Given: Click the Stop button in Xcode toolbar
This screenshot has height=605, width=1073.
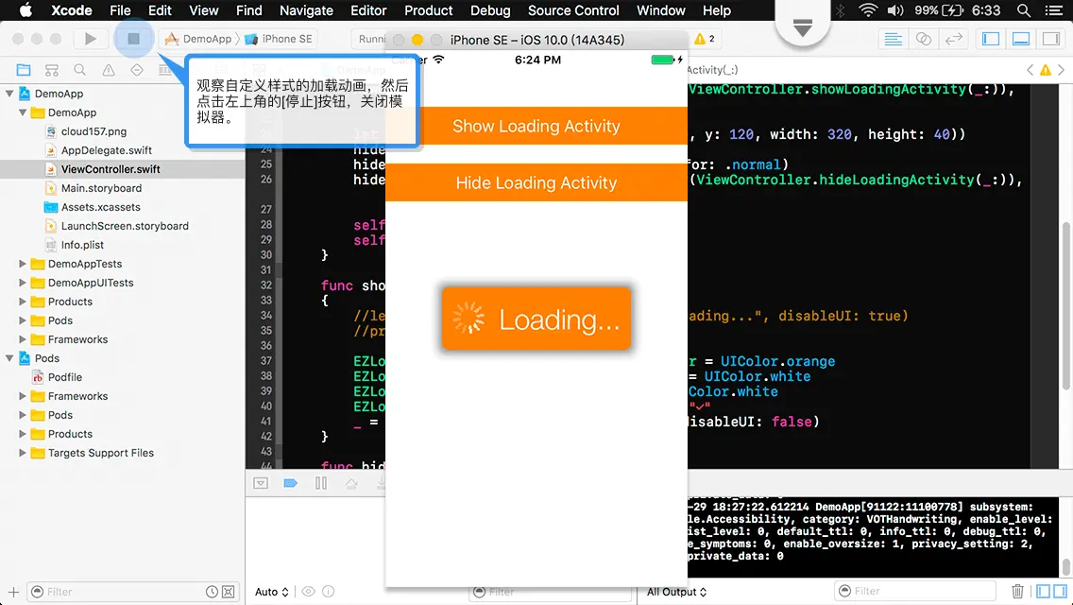Looking at the screenshot, I should (x=133, y=39).
